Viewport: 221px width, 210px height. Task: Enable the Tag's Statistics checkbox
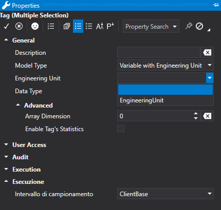pyautogui.click(x=121, y=129)
